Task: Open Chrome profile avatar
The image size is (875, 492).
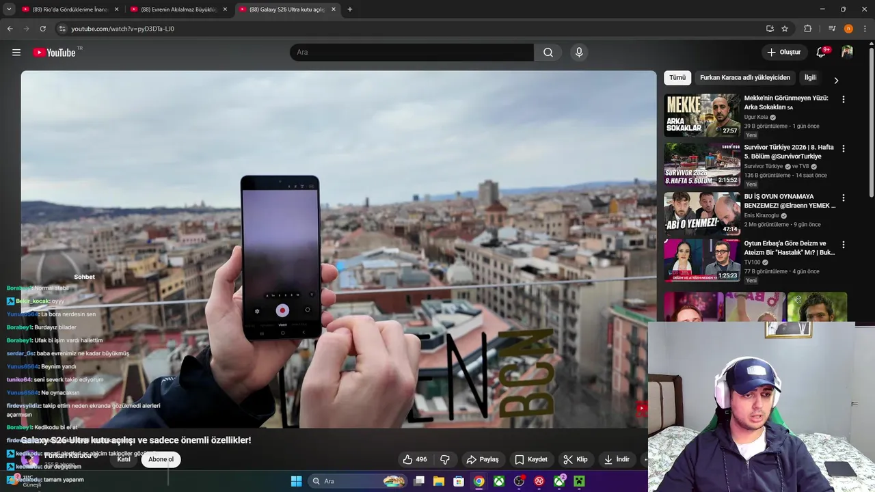Action: point(848,29)
